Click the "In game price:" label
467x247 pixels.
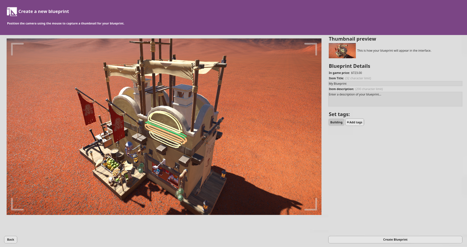click(x=339, y=73)
